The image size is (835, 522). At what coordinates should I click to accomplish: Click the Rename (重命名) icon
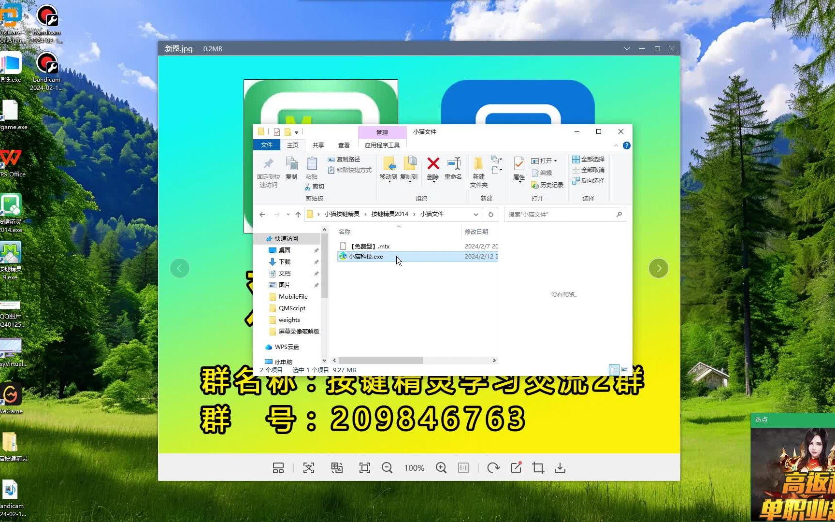click(x=453, y=169)
